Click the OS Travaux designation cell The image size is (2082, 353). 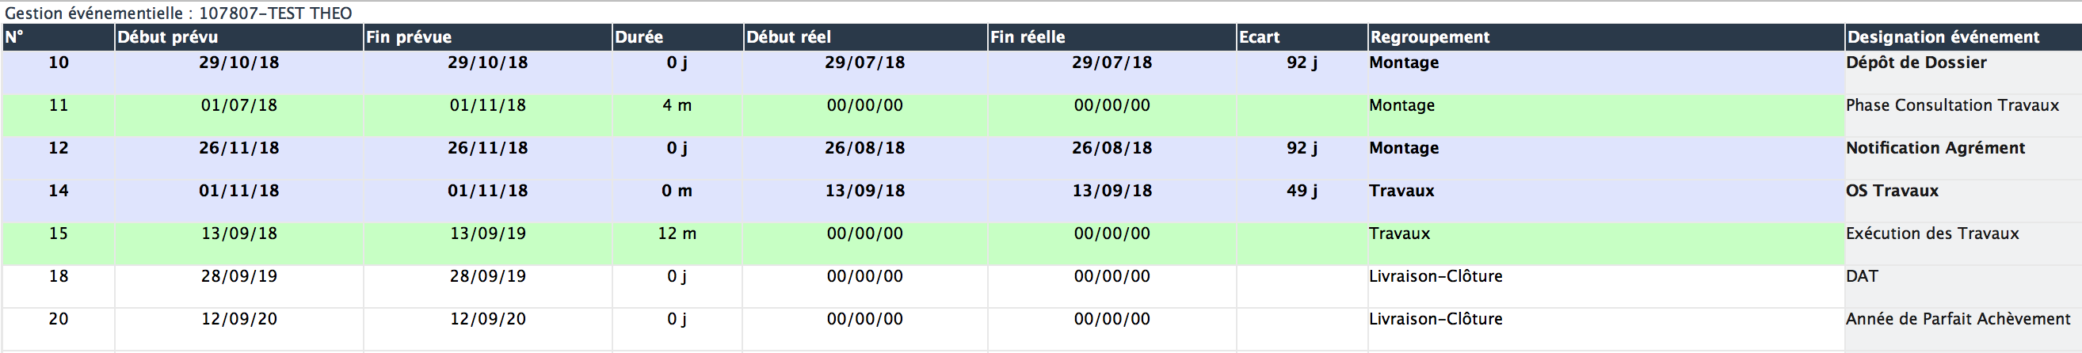tap(1963, 201)
